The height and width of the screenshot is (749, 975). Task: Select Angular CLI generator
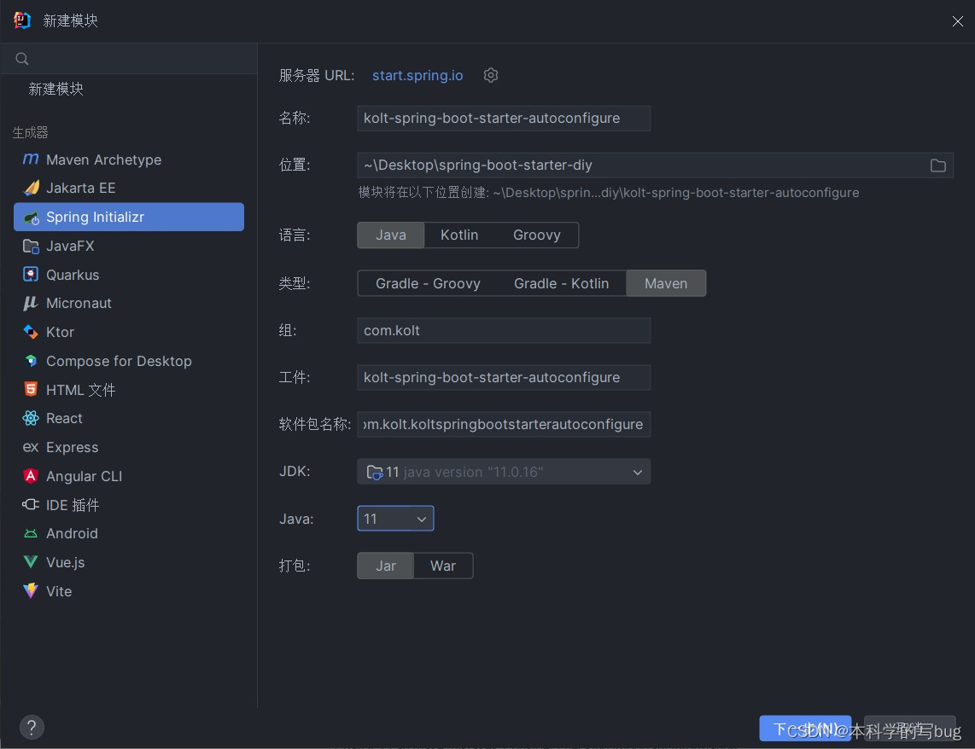(129, 476)
